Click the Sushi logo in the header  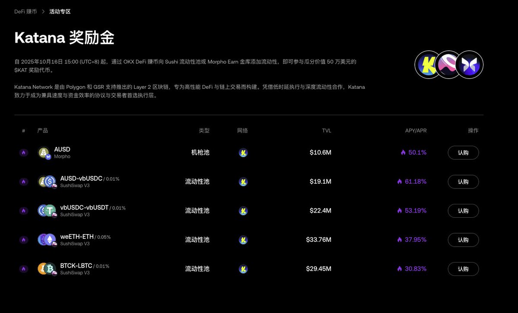click(x=449, y=65)
